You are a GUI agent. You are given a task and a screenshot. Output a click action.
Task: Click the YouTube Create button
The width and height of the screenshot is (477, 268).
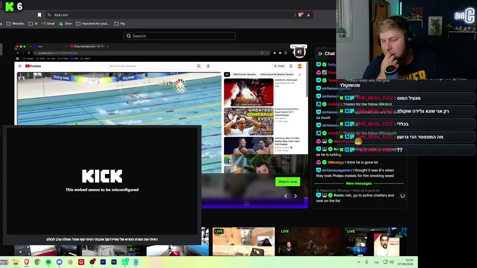(x=279, y=66)
